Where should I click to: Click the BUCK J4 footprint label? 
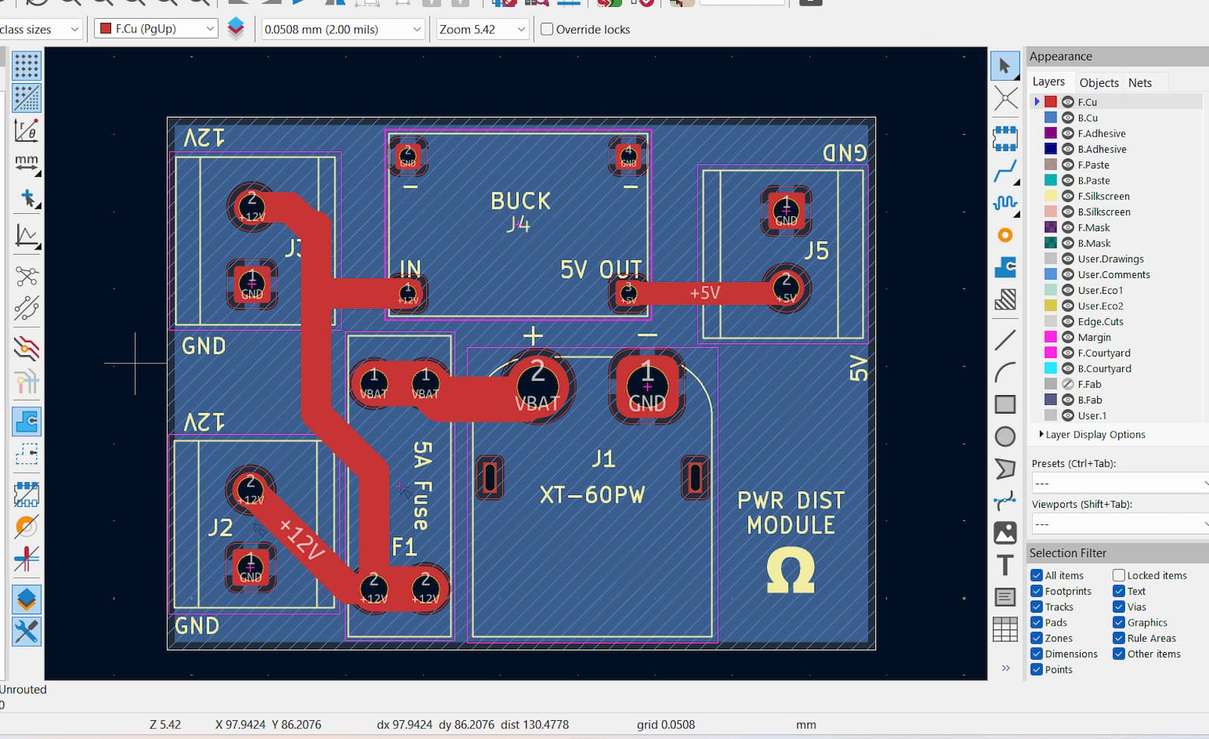tap(520, 212)
